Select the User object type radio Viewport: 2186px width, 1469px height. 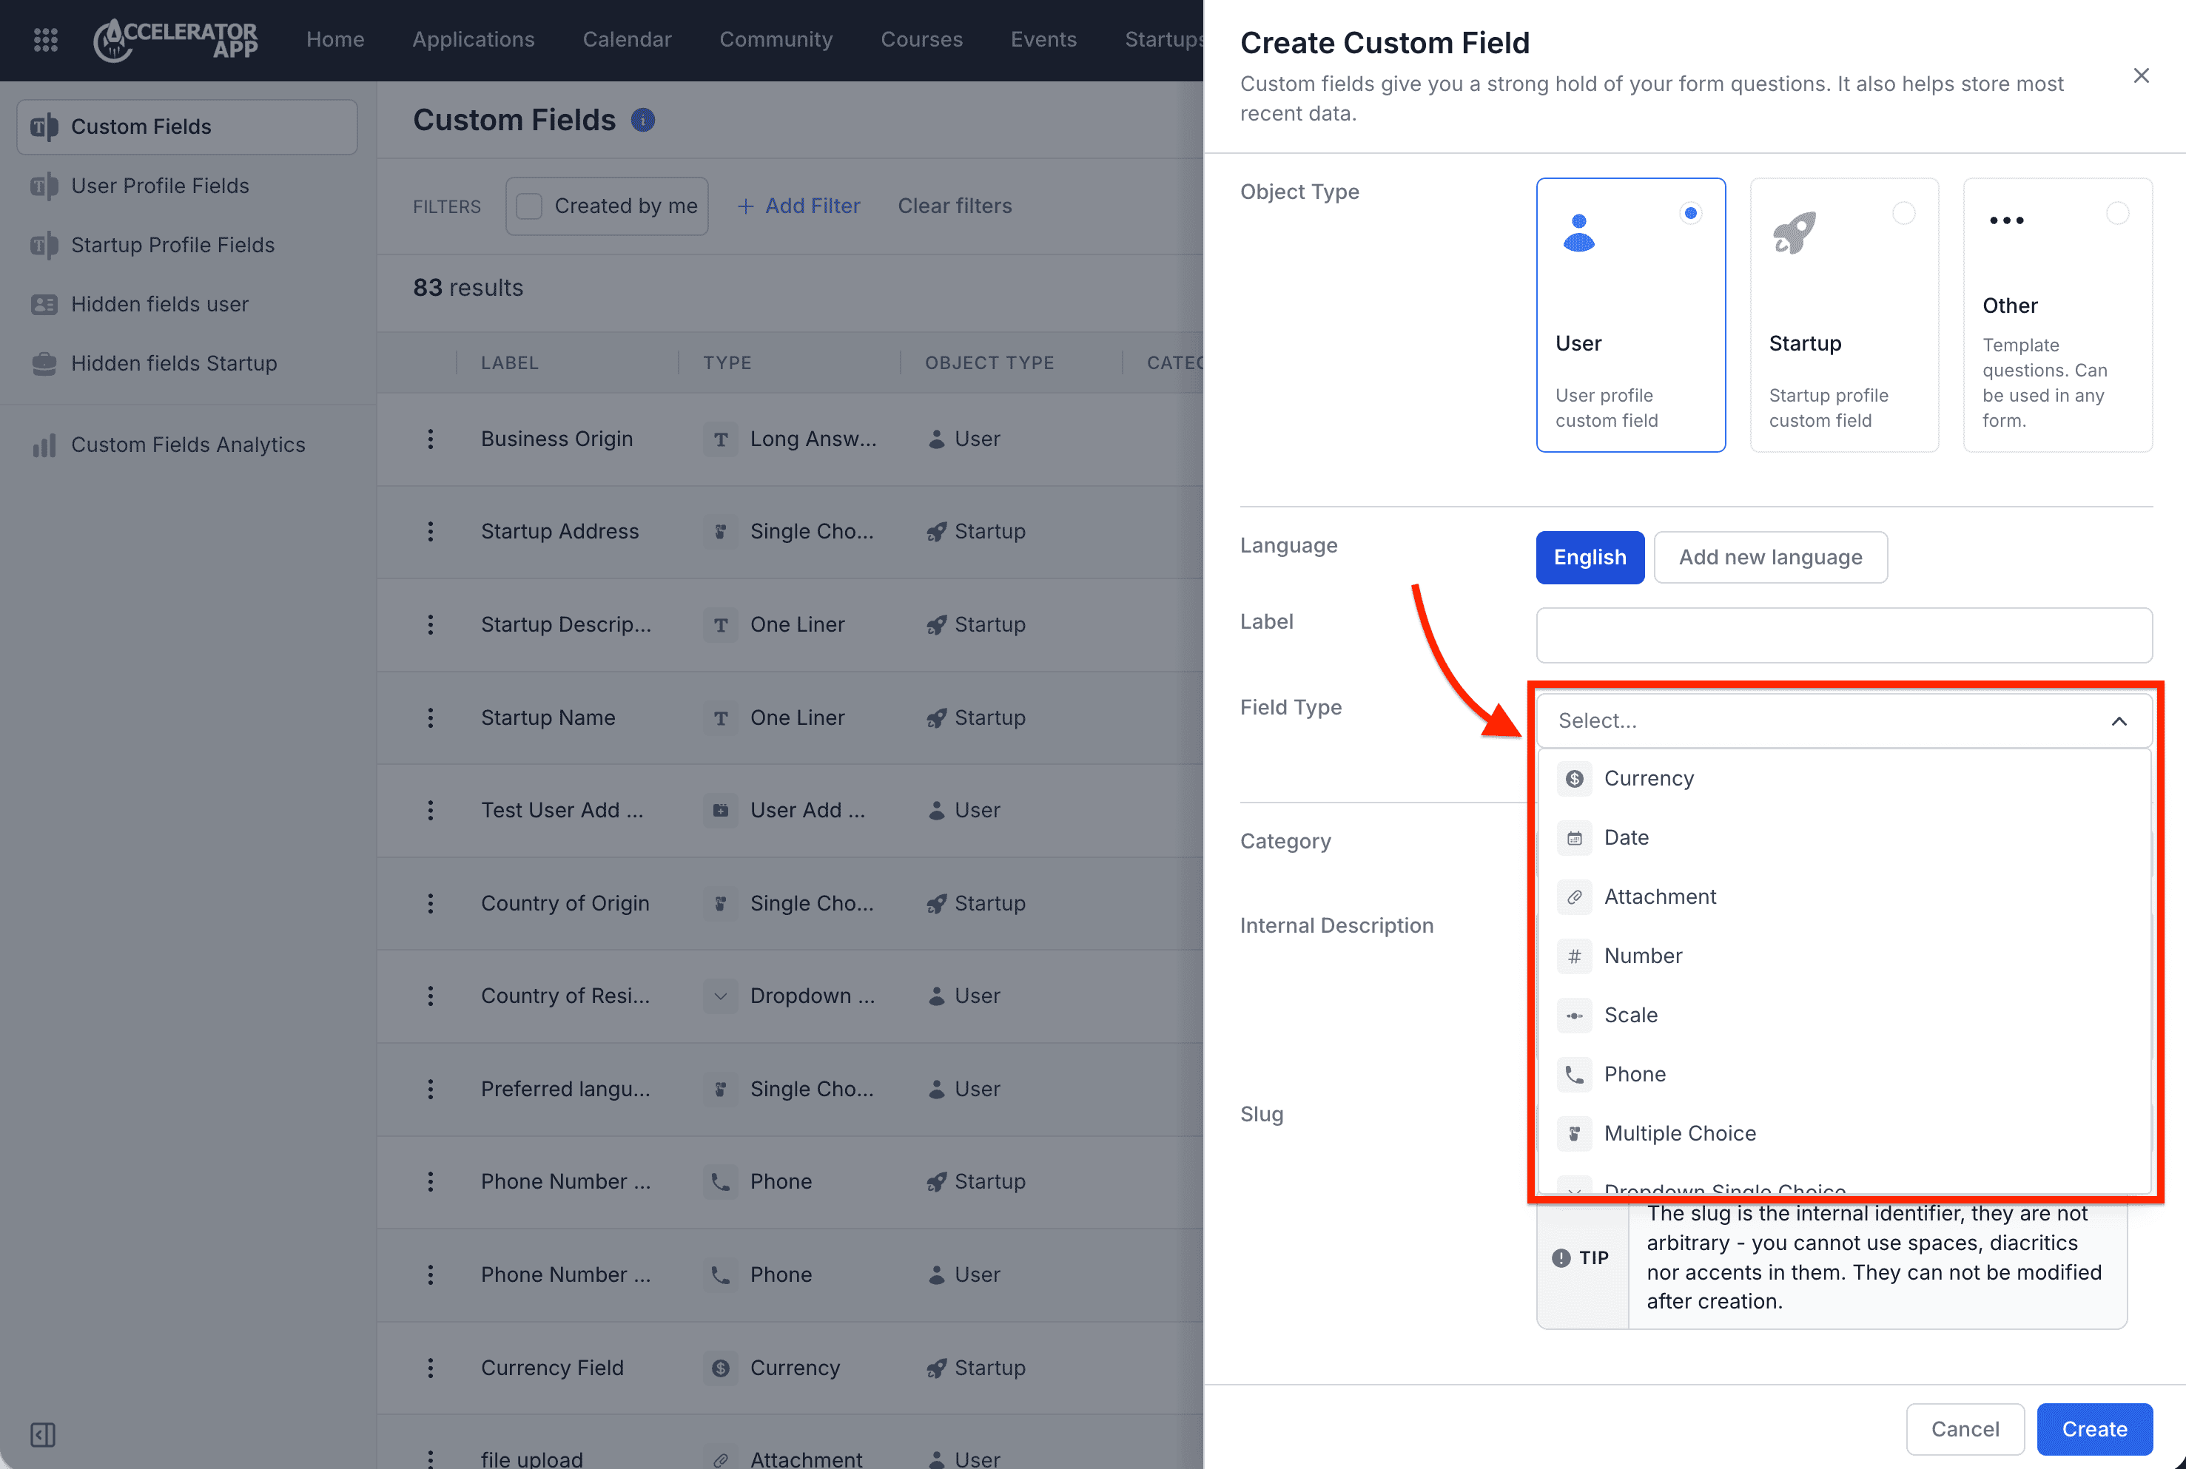pos(1690,213)
